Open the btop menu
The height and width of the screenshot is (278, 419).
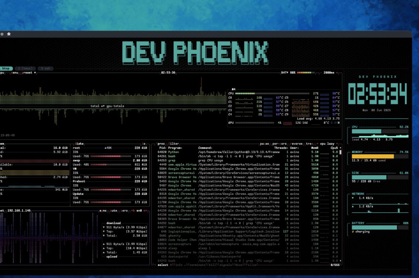[x=15, y=73]
